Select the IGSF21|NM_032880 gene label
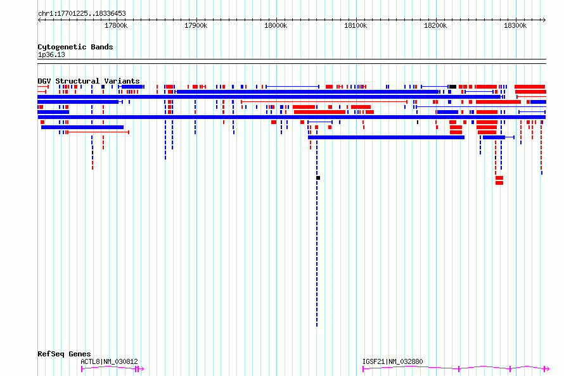564x376 pixels. point(392,361)
